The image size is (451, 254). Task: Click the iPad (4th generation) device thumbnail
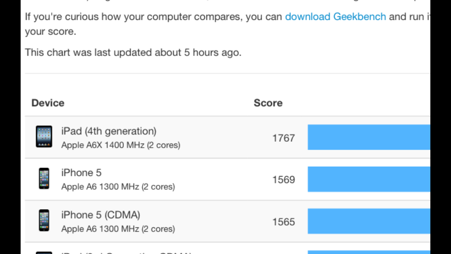point(44,137)
